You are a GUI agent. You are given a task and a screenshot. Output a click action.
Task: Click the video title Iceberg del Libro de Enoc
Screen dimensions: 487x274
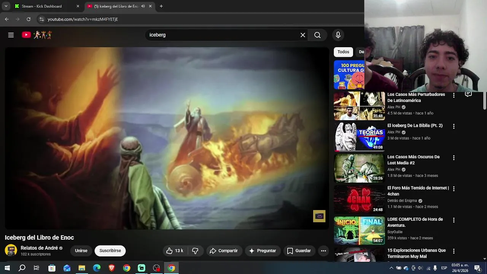coord(39,237)
